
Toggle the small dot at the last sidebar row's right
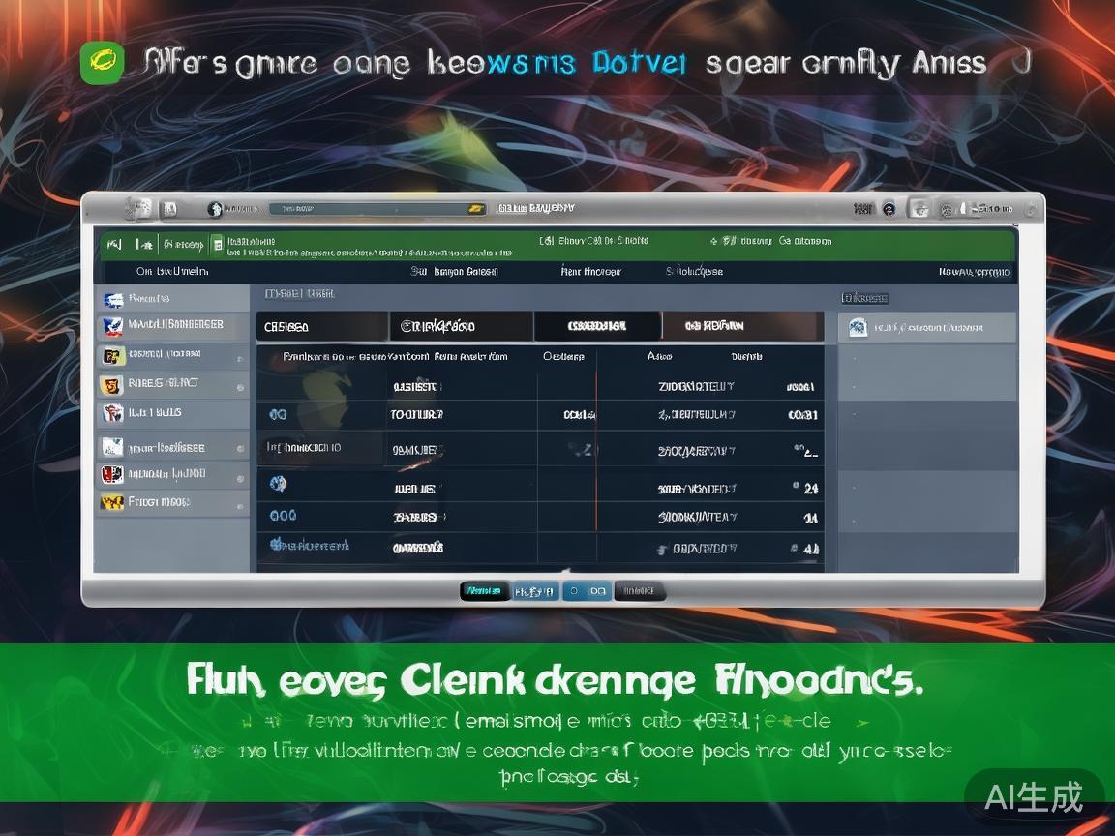239,503
